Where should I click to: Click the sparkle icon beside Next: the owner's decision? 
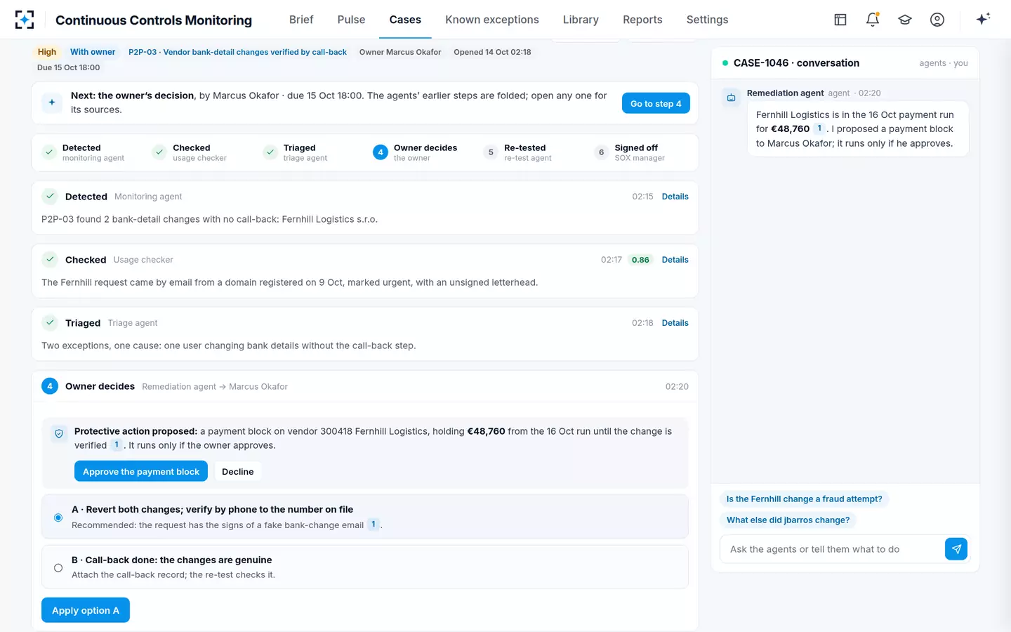pos(52,103)
